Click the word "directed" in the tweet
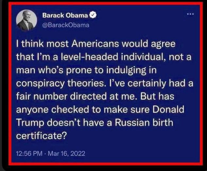 pyautogui.click(x=88, y=96)
